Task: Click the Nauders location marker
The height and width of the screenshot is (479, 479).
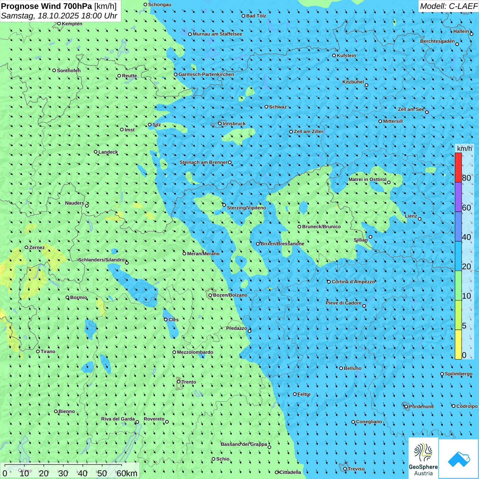Action: [87, 206]
